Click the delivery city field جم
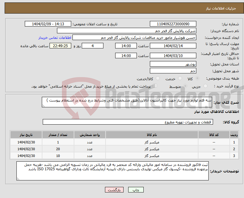The image size is (244, 198). (x=173, y=71)
